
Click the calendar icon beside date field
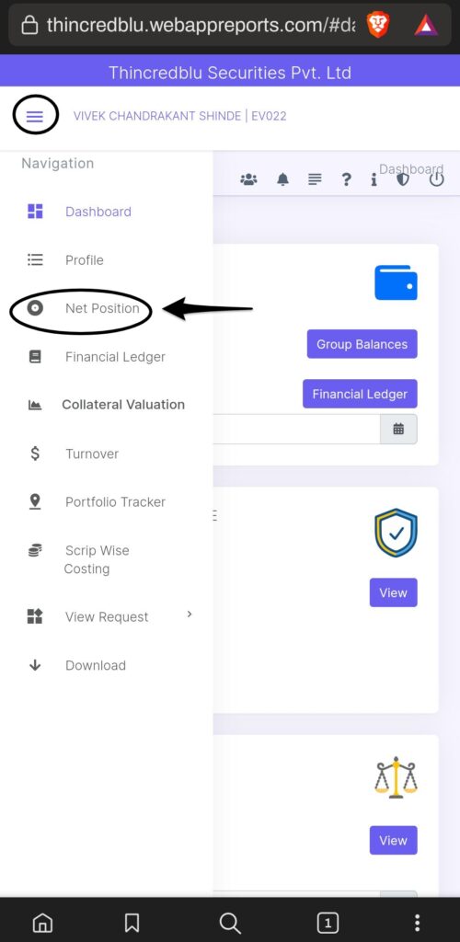(398, 429)
